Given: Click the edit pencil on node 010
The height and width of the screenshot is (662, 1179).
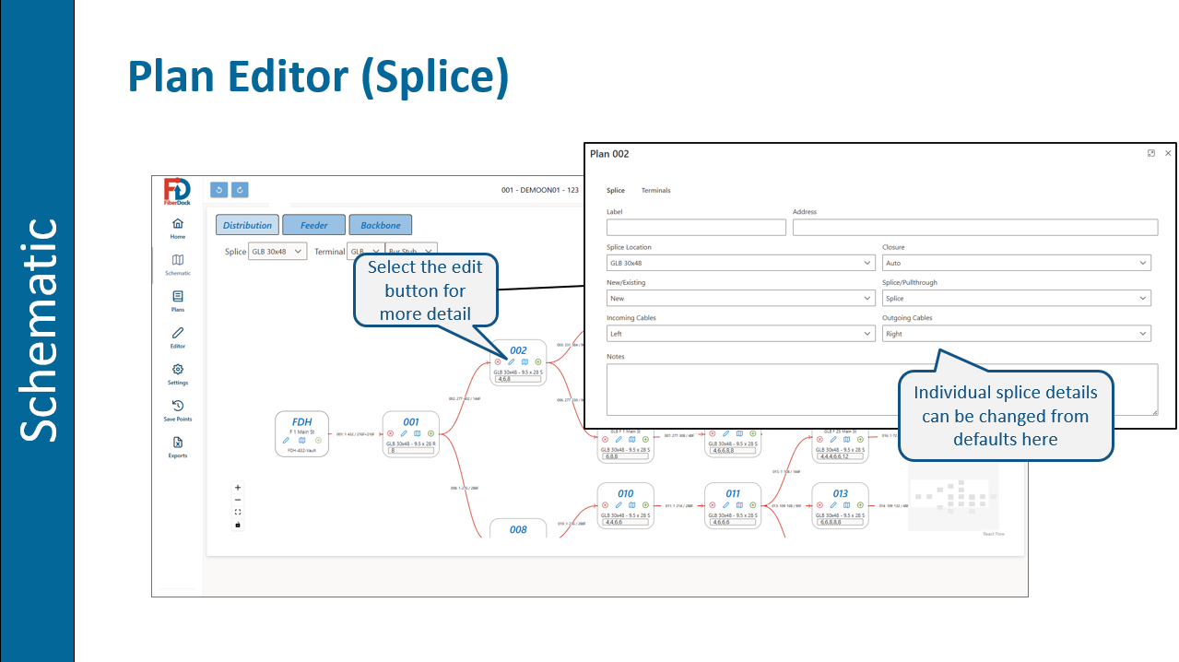Looking at the screenshot, I should click(x=619, y=505).
